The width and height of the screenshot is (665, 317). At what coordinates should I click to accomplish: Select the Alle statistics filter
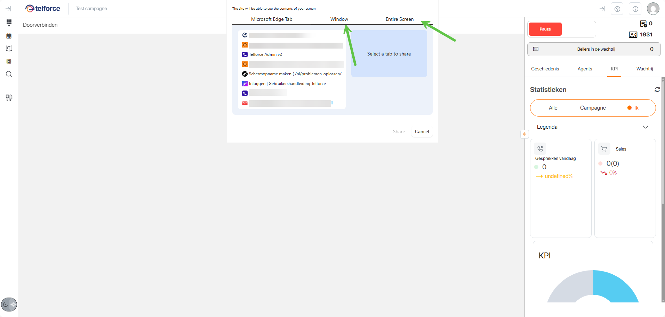pyautogui.click(x=553, y=108)
